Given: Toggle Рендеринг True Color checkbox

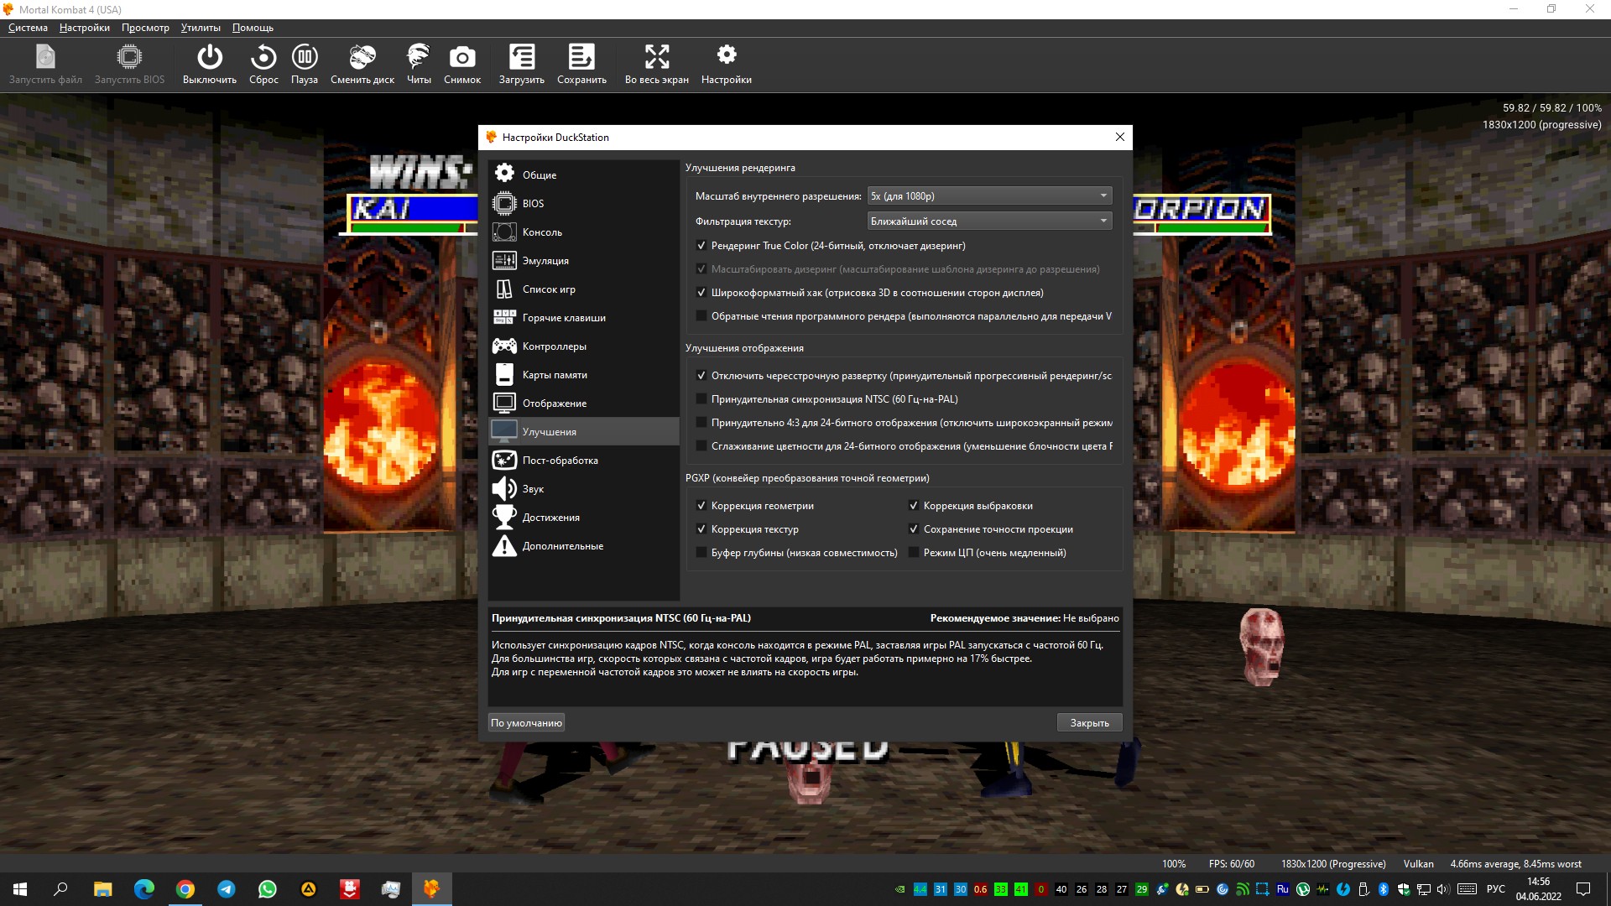Looking at the screenshot, I should 701,246.
